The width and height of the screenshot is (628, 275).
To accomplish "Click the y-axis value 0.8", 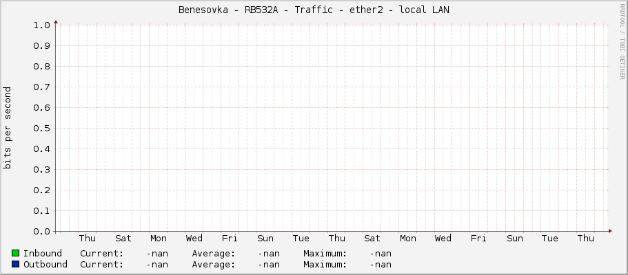I will point(41,67).
